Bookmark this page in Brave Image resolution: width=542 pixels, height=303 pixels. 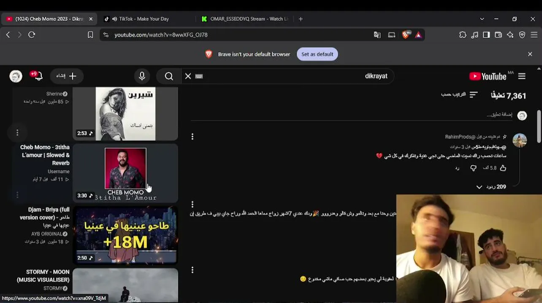click(x=90, y=35)
